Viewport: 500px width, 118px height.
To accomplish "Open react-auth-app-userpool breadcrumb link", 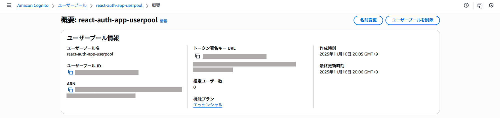I will [119, 5].
